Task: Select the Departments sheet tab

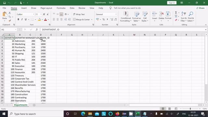Action: click(x=21, y=105)
